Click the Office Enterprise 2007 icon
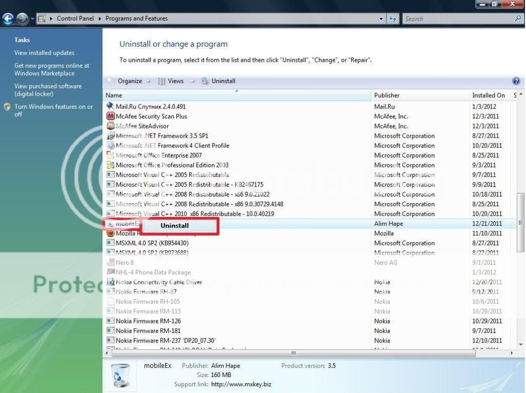The image size is (526, 393). point(111,155)
